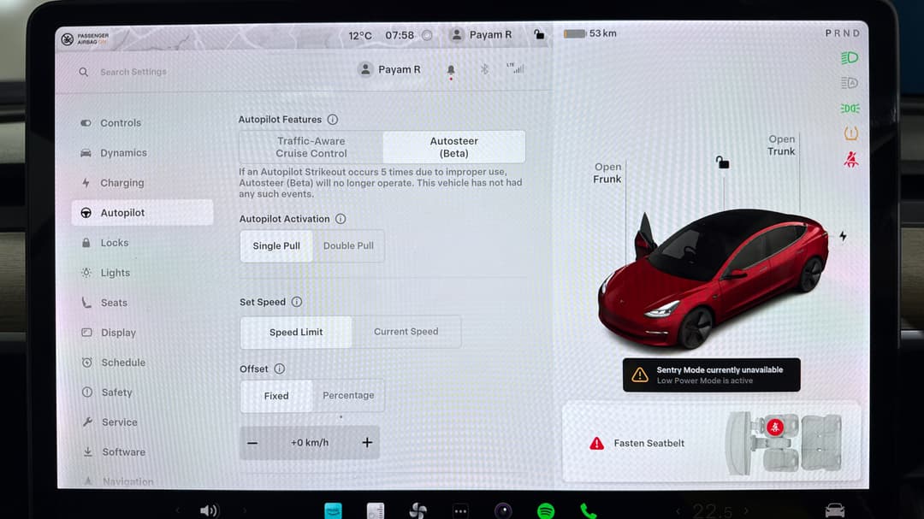Increase speed offset with plus button
924x519 pixels.
point(367,442)
